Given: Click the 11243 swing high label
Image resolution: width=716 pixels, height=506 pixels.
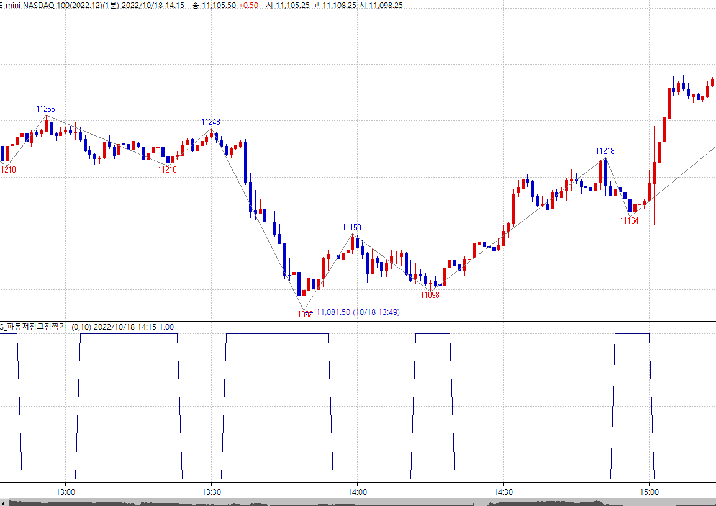Looking at the screenshot, I should [211, 122].
